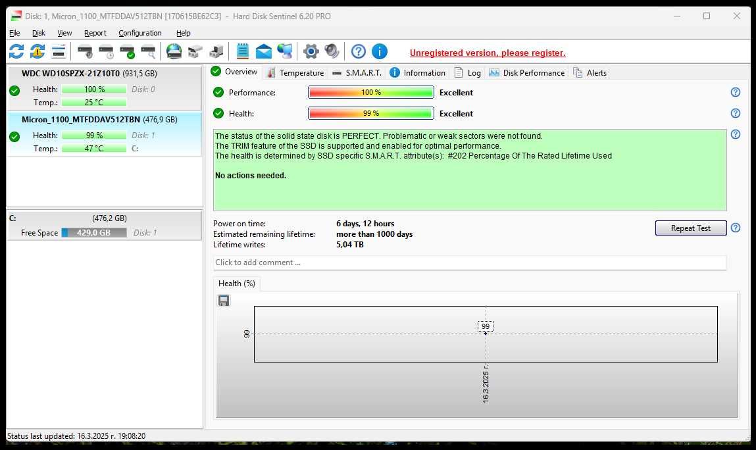Click the 16.3.2025 date label on graph

coord(486,384)
